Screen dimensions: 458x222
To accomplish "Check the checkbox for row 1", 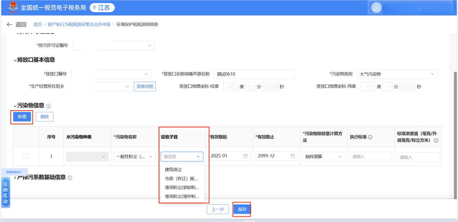I will click(26, 156).
